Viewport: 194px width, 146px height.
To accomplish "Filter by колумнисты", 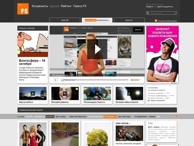I will [x=111, y=117].
